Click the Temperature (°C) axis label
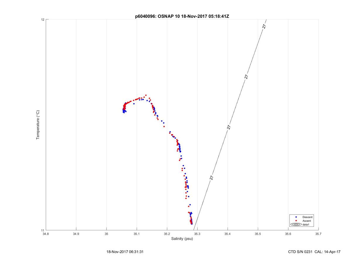Image resolution: width=352 pixels, height=259 pixels. click(38, 125)
